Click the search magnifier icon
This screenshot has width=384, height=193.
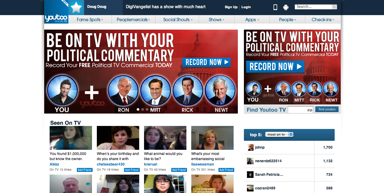334,7
